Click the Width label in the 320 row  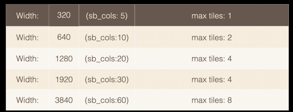click(27, 16)
